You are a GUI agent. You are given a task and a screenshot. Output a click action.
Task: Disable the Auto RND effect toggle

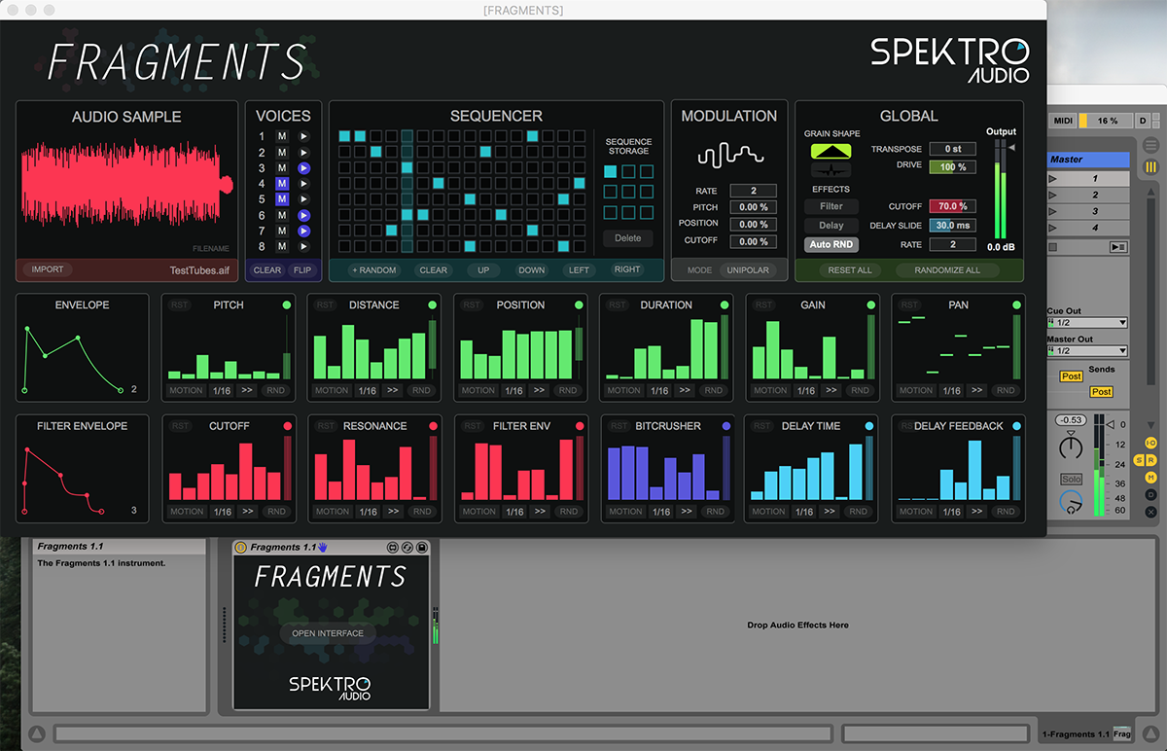coord(831,244)
